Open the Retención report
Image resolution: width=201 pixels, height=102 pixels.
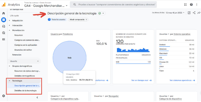(17, 55)
